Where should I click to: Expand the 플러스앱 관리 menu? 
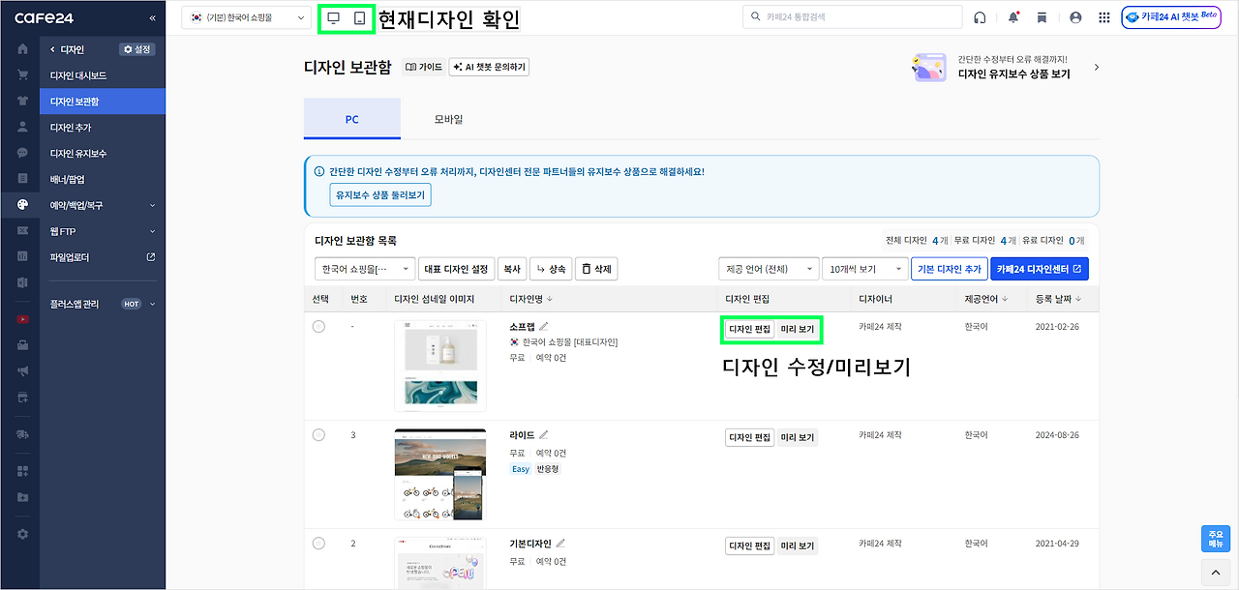tap(103, 304)
